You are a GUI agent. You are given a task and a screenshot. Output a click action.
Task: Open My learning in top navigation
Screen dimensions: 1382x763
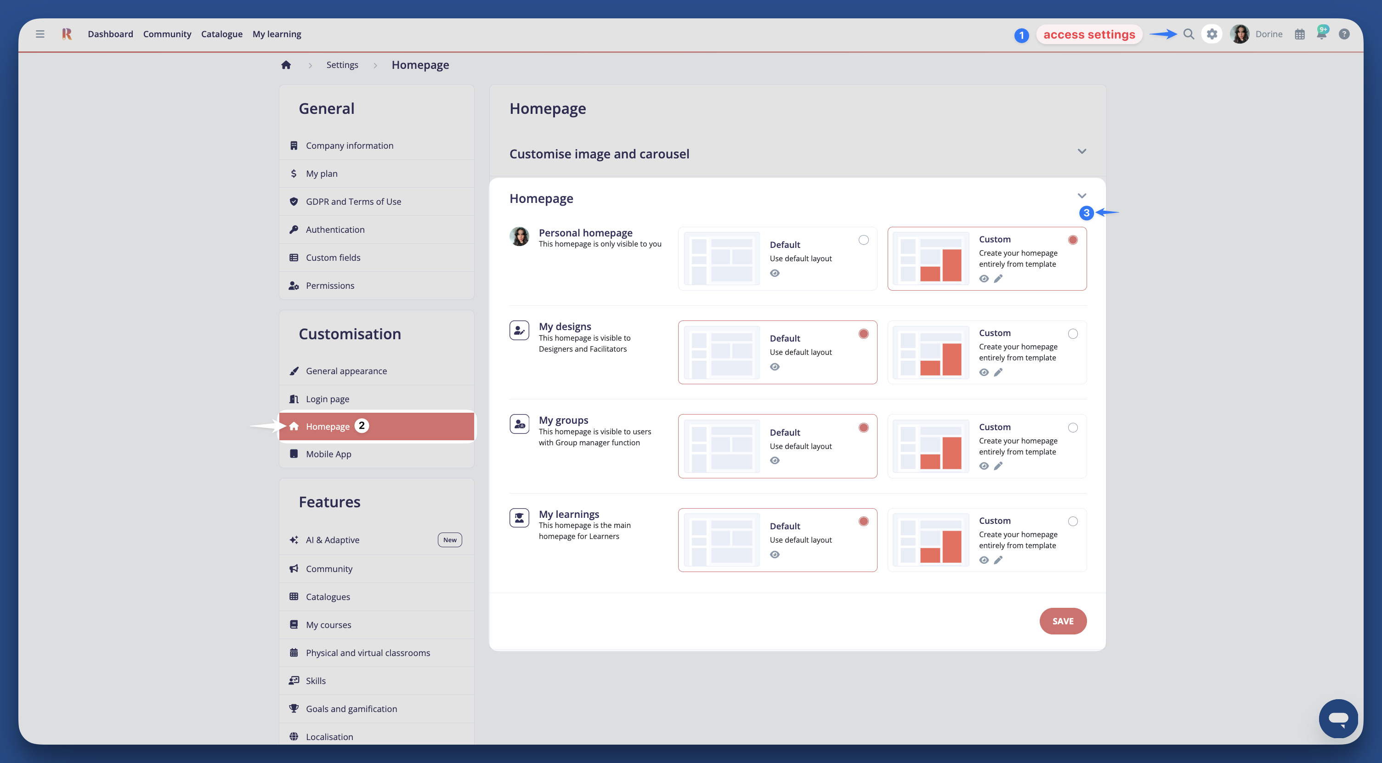[277, 33]
